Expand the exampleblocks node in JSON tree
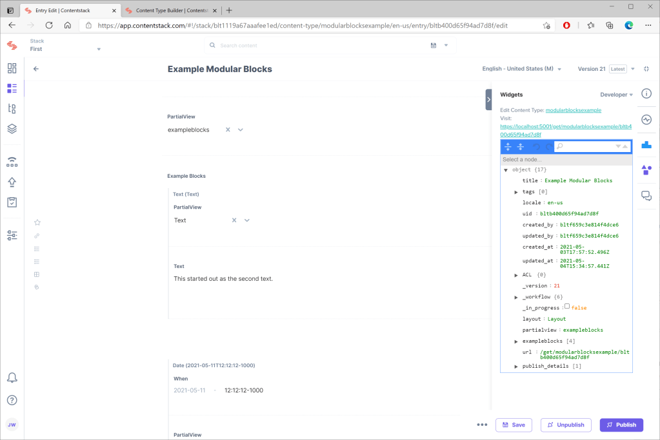The width and height of the screenshot is (660, 440). point(516,341)
